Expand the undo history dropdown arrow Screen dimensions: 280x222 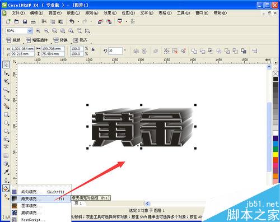tap(78, 21)
